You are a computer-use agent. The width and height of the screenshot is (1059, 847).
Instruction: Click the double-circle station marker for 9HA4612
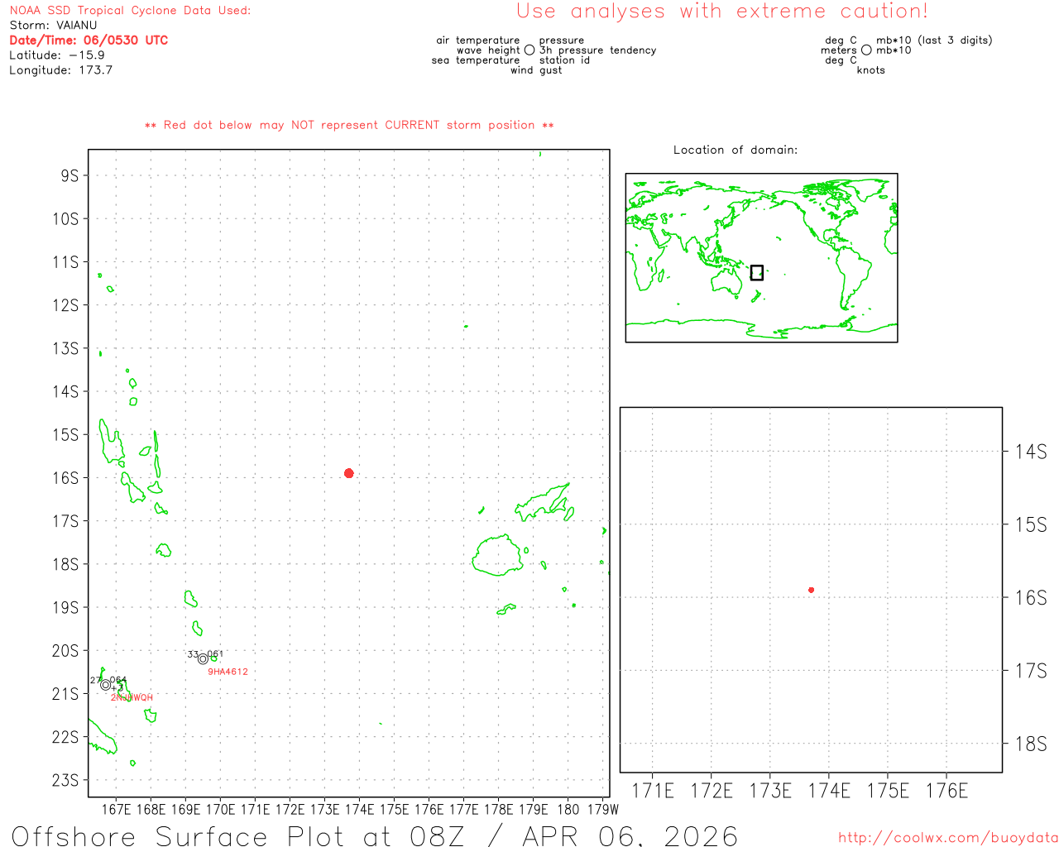point(203,659)
